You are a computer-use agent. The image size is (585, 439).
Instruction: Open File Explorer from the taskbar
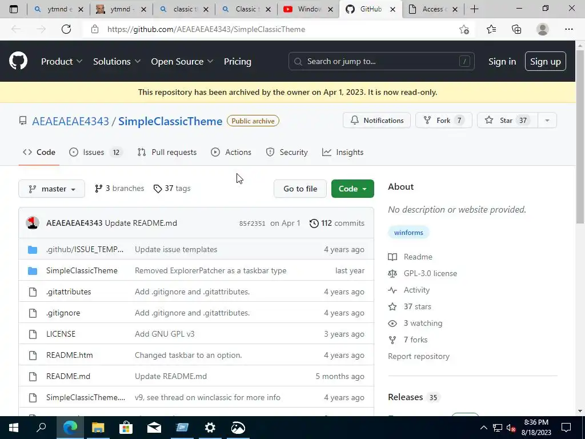[x=98, y=428]
